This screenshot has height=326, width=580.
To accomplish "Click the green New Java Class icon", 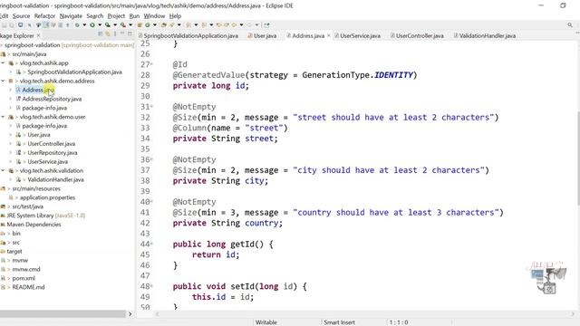I will pyautogui.click(x=147, y=24).
